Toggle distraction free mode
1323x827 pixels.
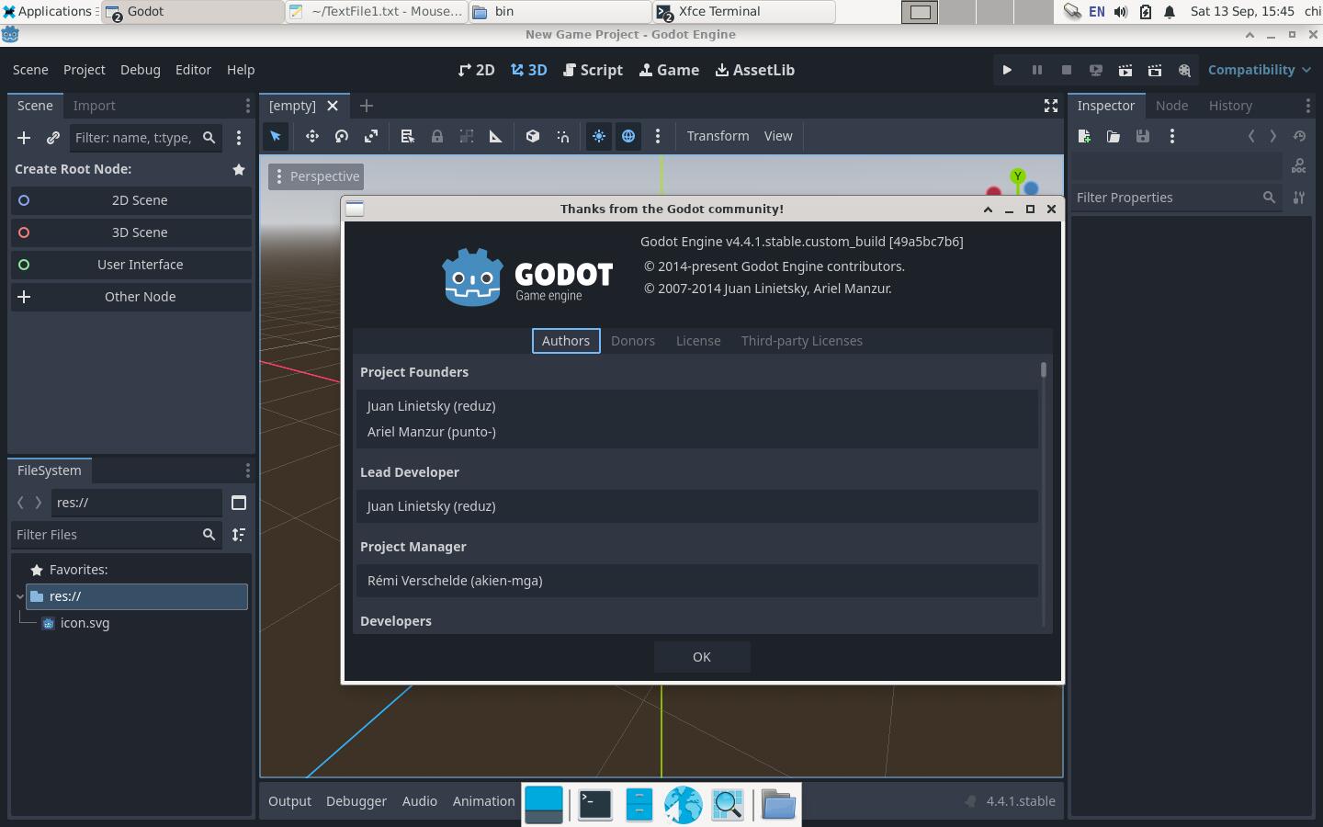[x=1051, y=106]
